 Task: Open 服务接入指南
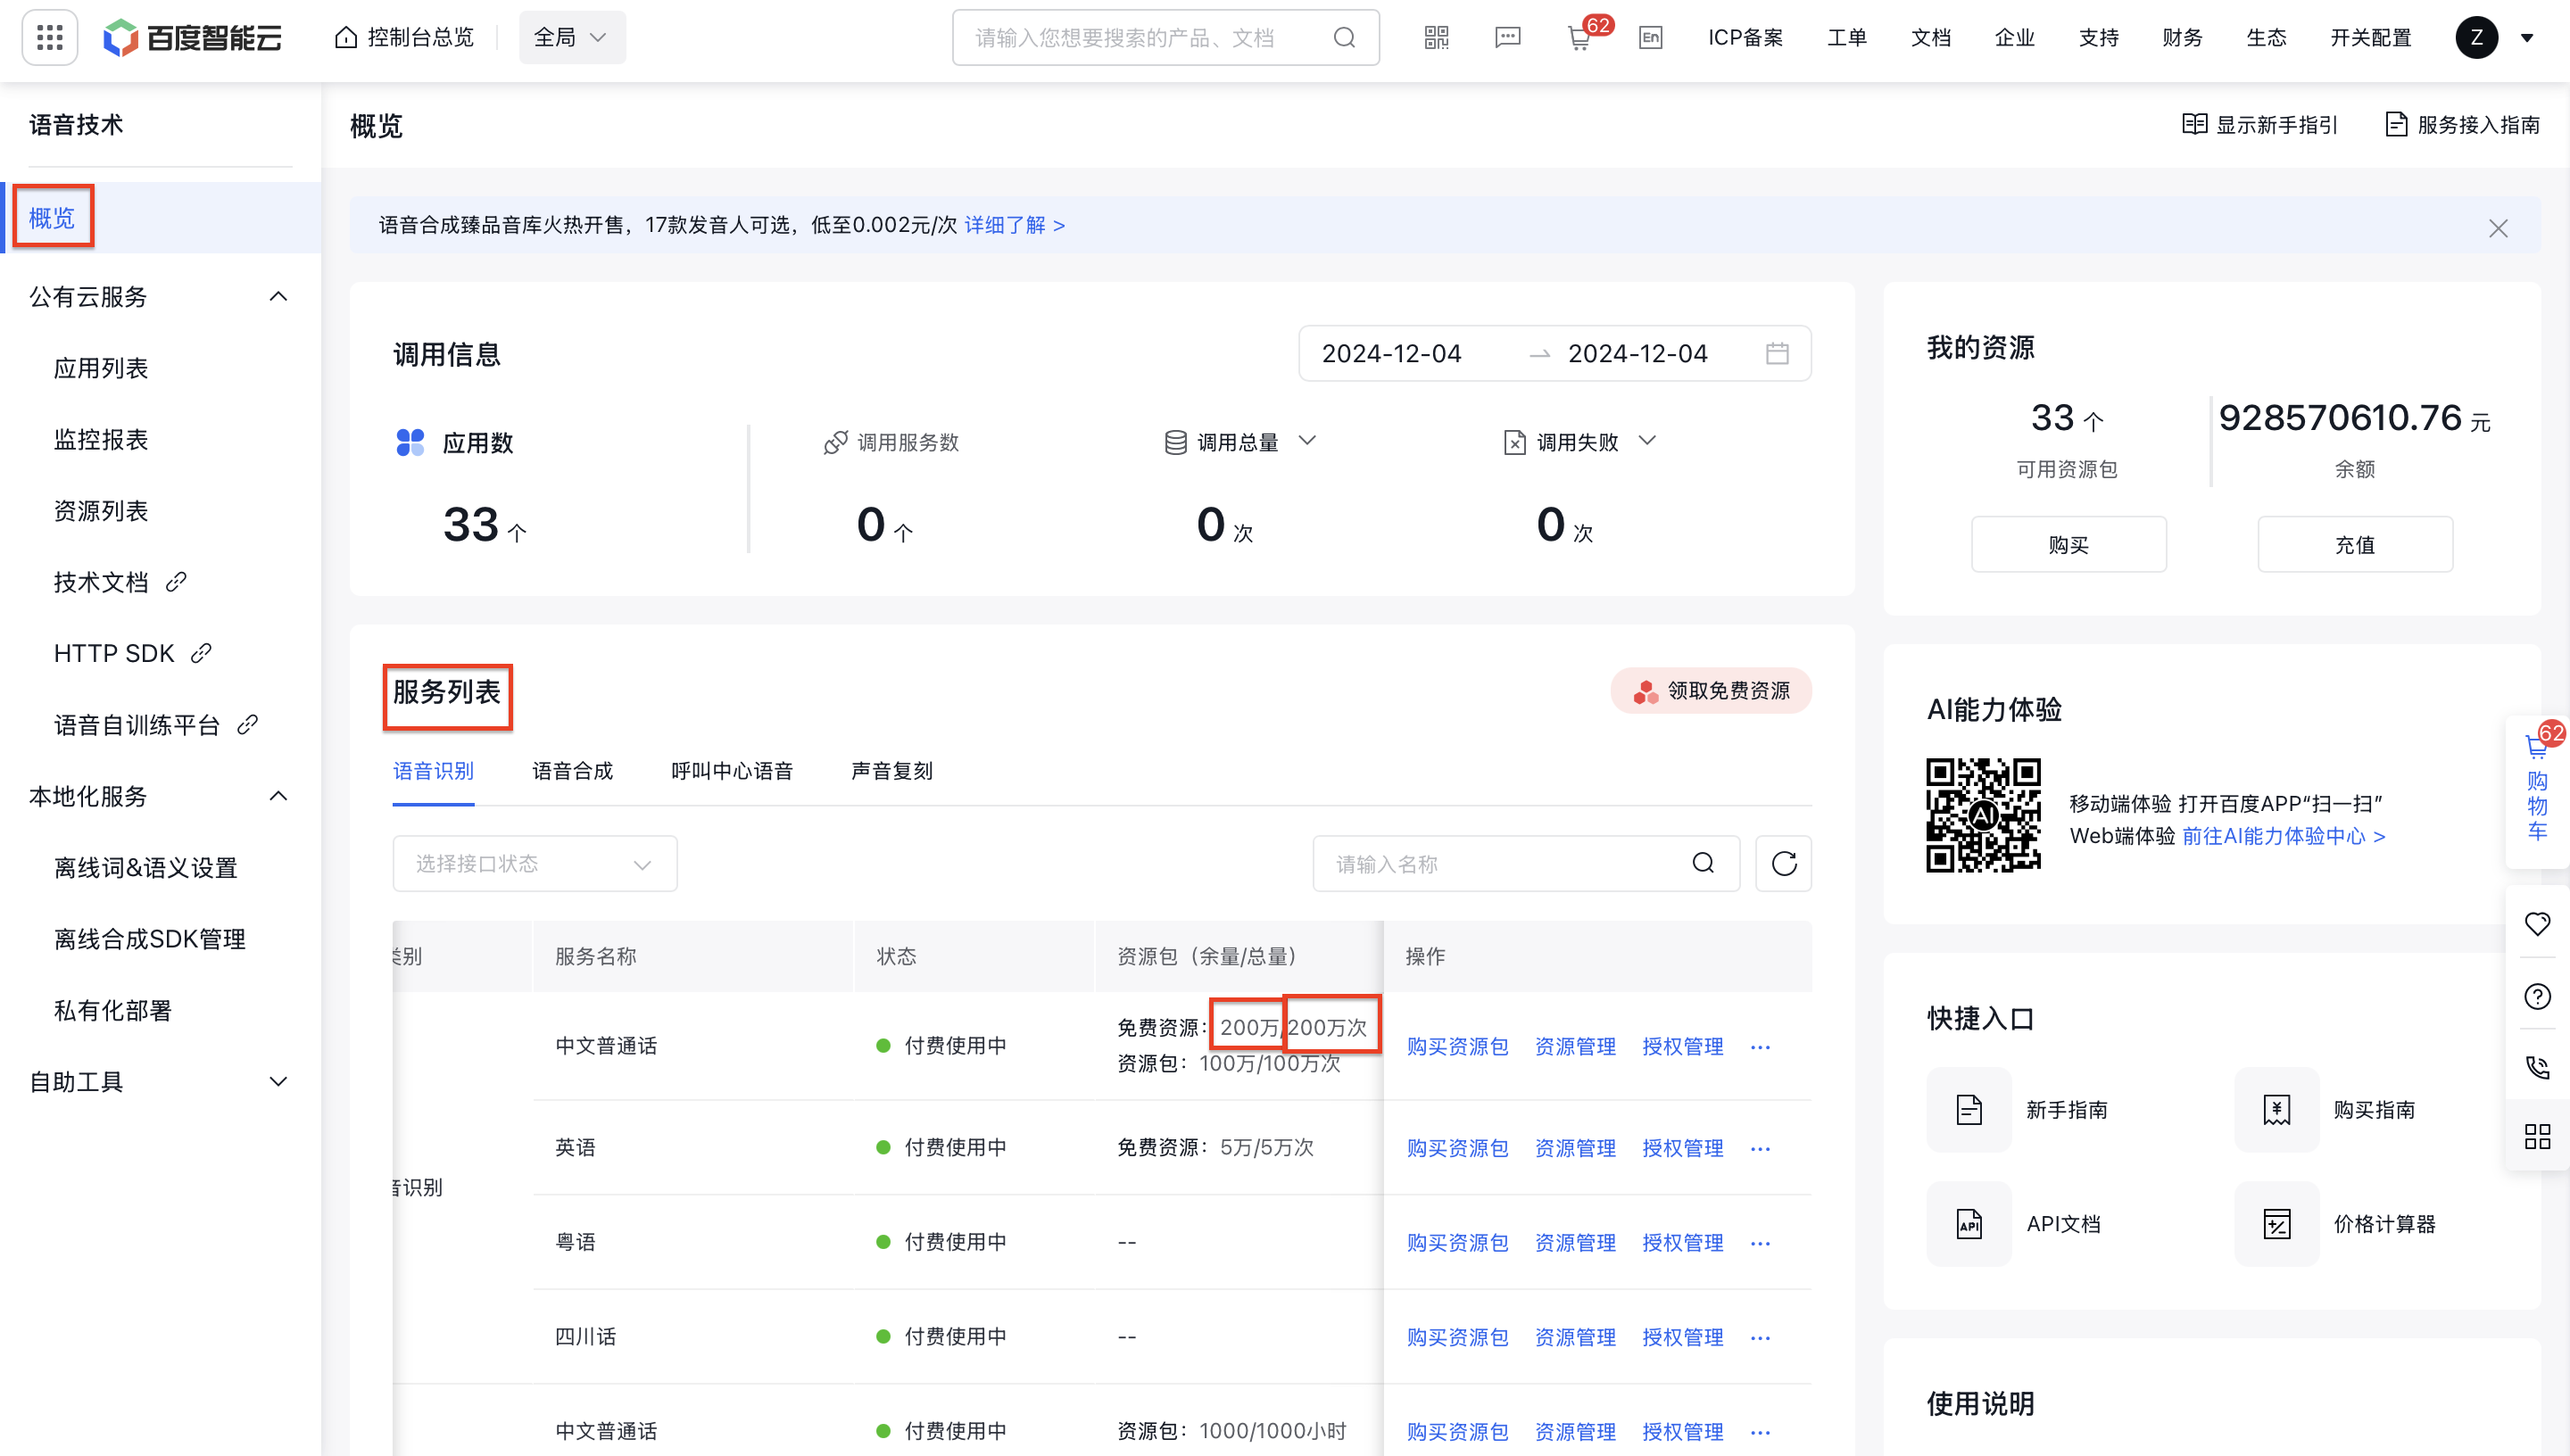[x=2462, y=125]
